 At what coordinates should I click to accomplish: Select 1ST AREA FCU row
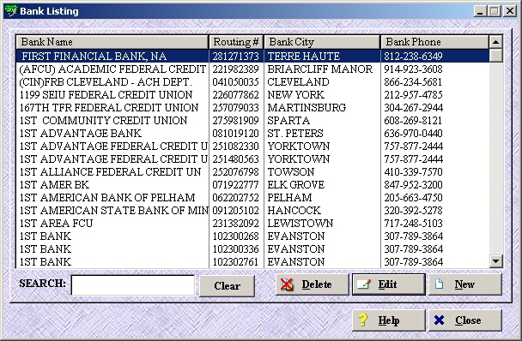pyautogui.click(x=252, y=224)
